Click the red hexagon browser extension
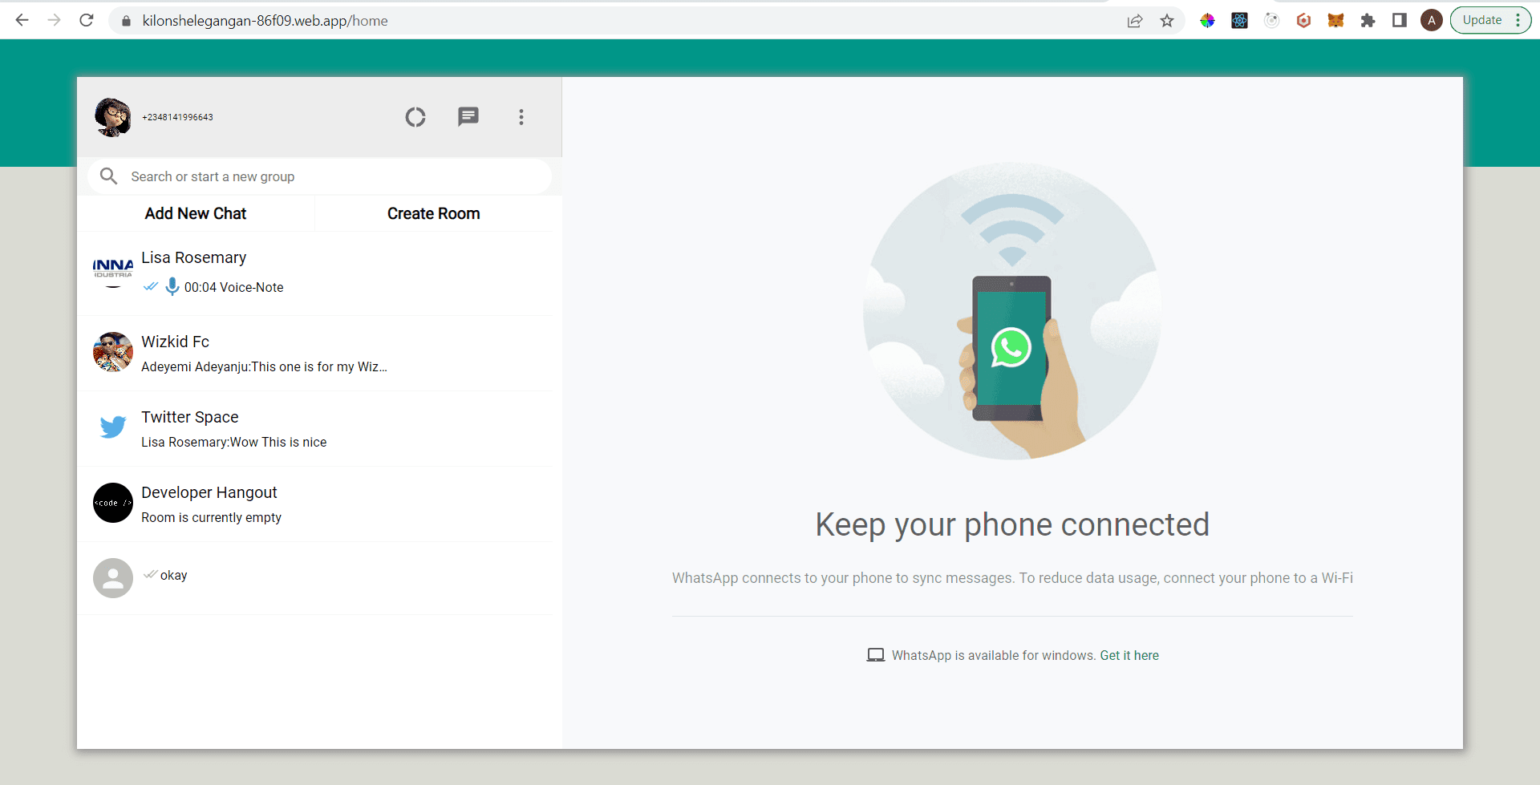1540x785 pixels. point(1303,21)
